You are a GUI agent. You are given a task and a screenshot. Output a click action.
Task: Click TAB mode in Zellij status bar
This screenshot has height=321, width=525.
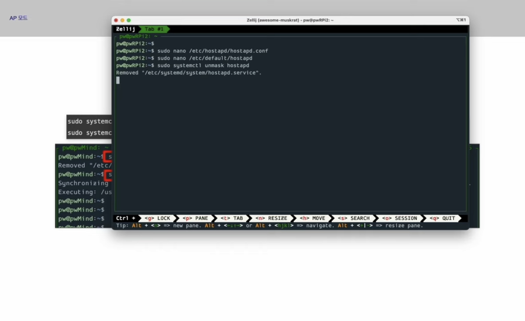click(x=232, y=218)
